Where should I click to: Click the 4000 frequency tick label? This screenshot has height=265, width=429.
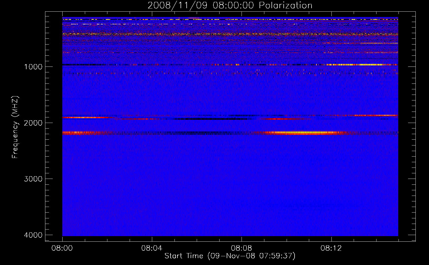point(33,235)
